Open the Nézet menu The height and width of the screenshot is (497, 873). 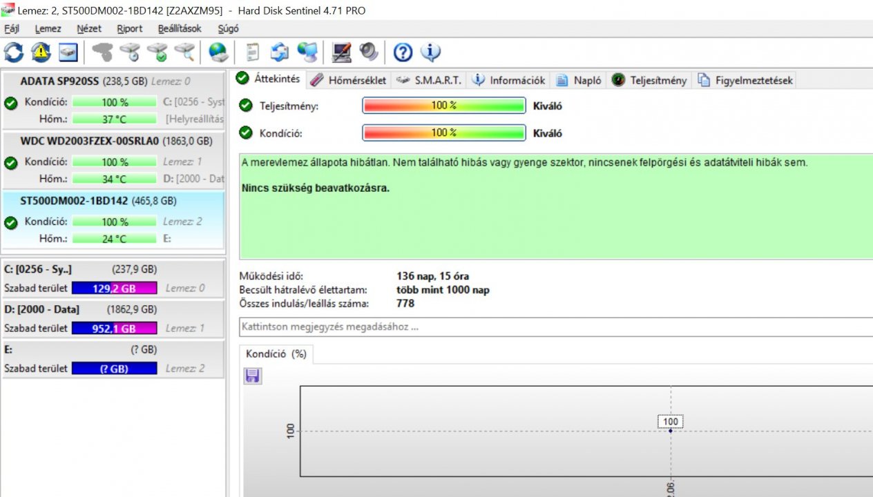[x=89, y=28]
